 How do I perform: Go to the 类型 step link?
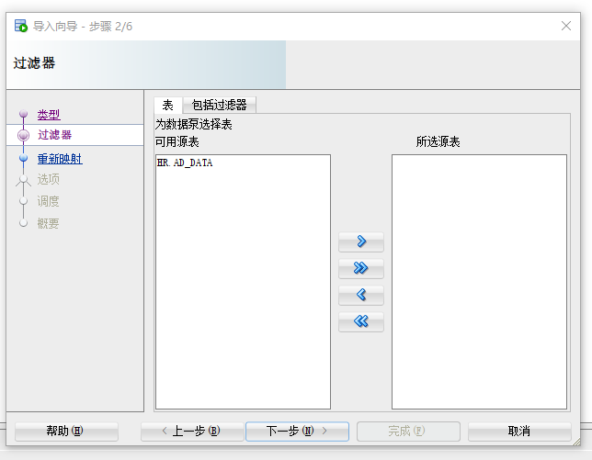pos(49,115)
